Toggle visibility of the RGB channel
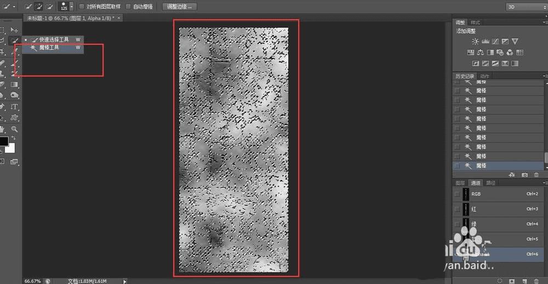Image resolution: width=548 pixels, height=284 pixels. click(x=457, y=194)
